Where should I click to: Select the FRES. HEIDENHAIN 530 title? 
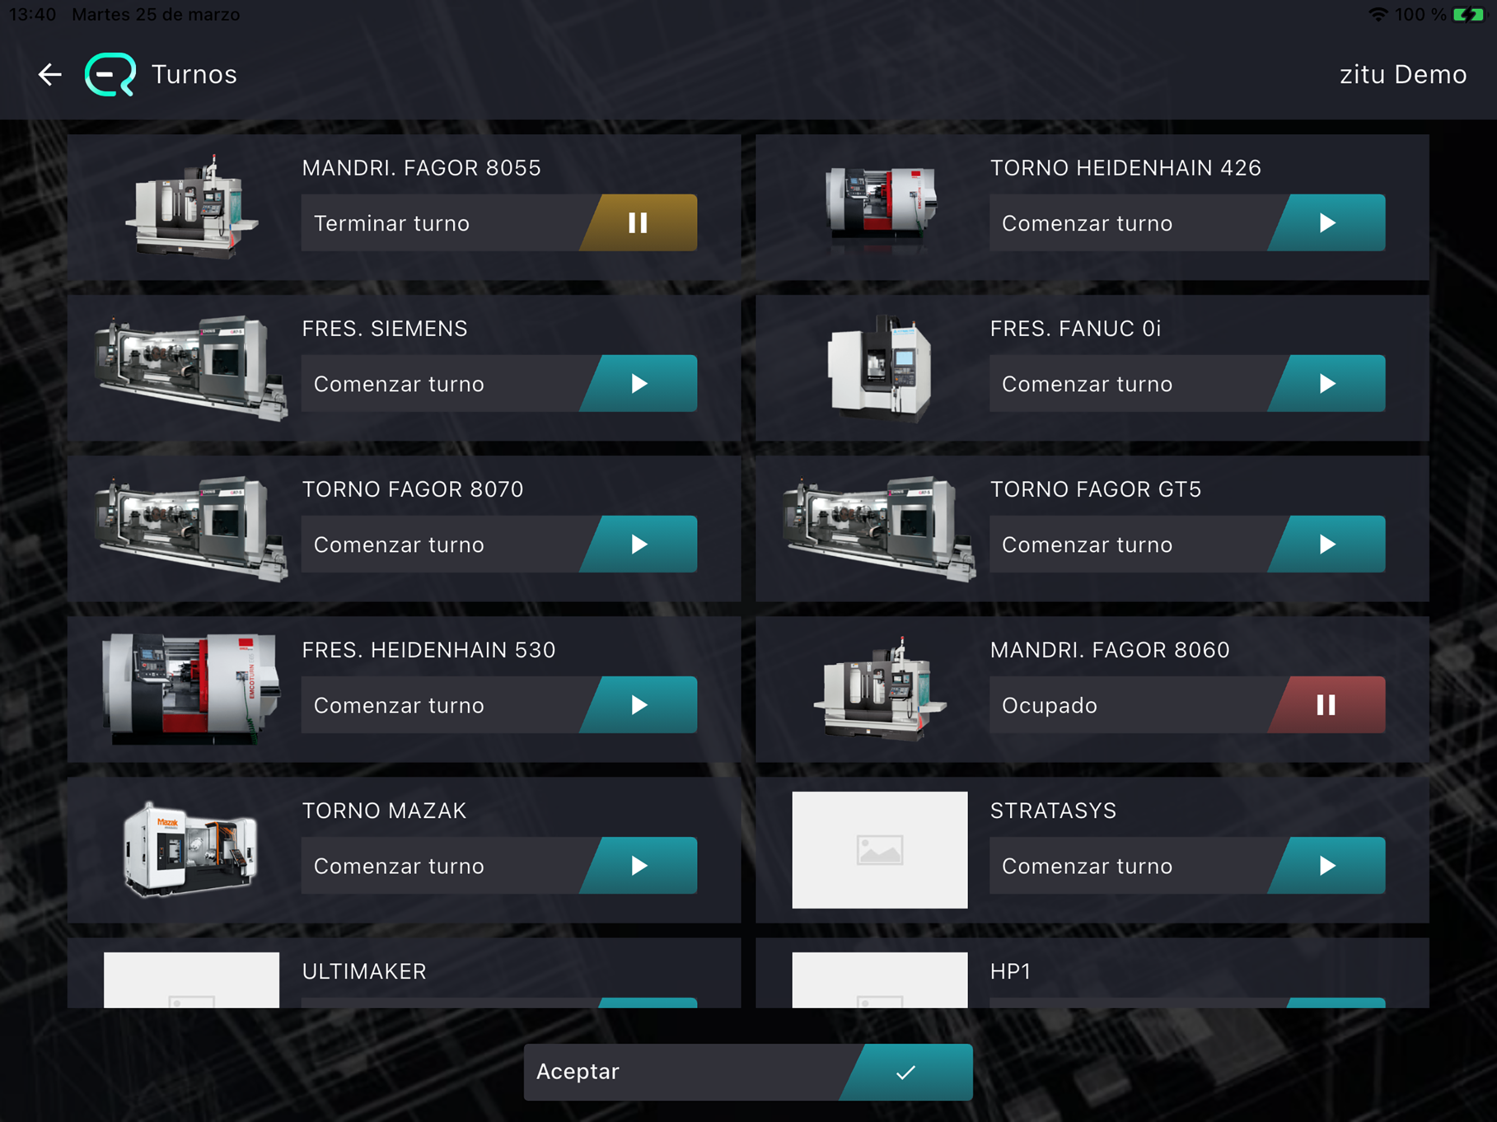tap(429, 650)
